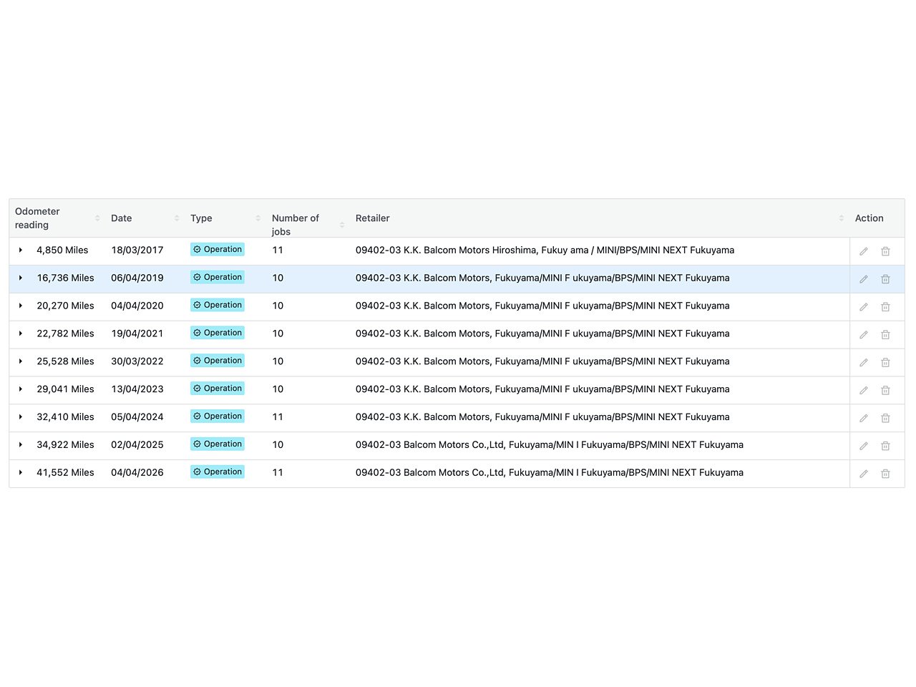Click the Action column header
Screen dimensions: 916x687
(x=869, y=218)
